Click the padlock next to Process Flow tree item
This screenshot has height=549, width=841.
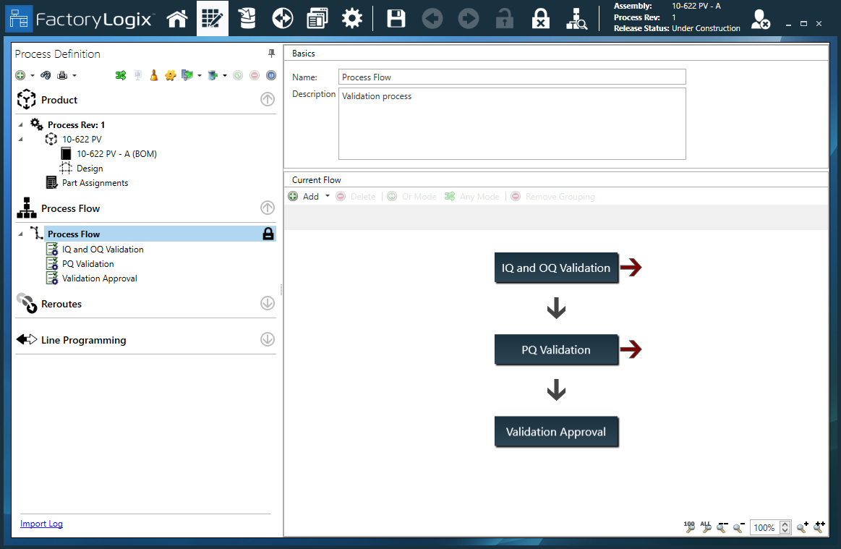tap(268, 234)
